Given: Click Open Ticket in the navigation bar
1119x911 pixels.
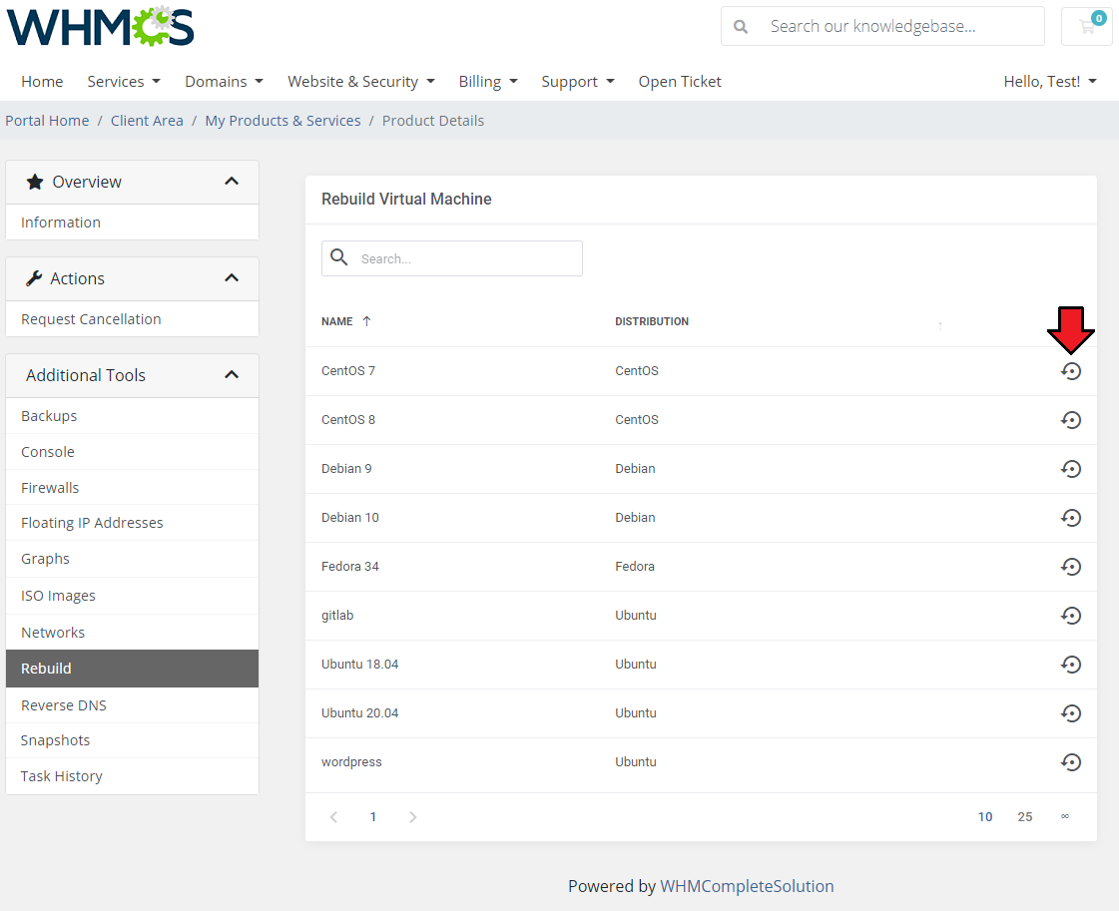Looking at the screenshot, I should [680, 82].
